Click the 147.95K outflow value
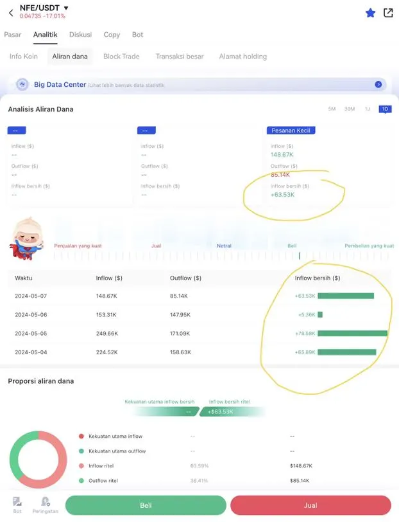Viewport: 399px width, 522px height. click(180, 314)
